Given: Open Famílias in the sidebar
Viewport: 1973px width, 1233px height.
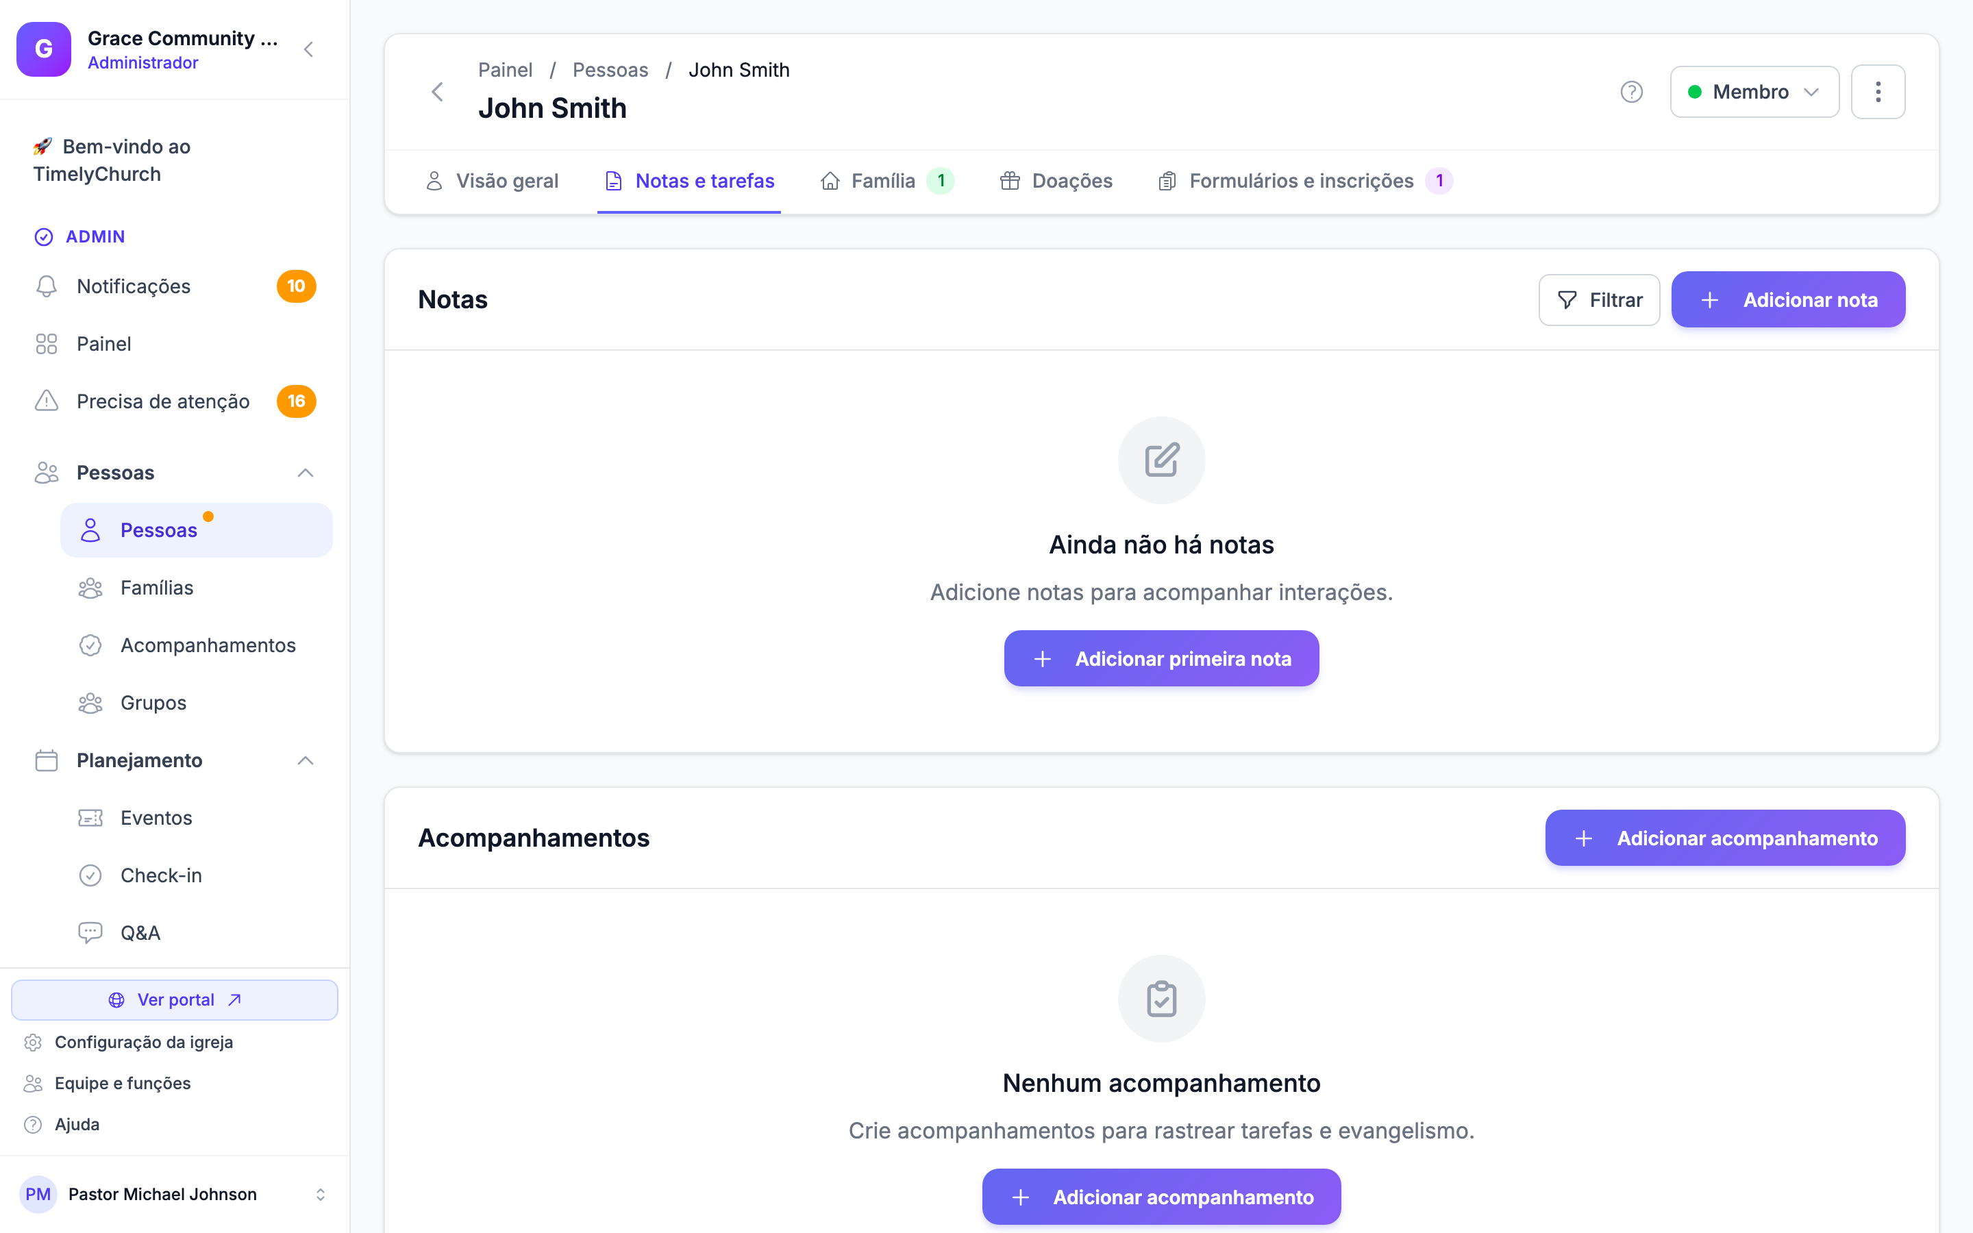Looking at the screenshot, I should (x=197, y=588).
